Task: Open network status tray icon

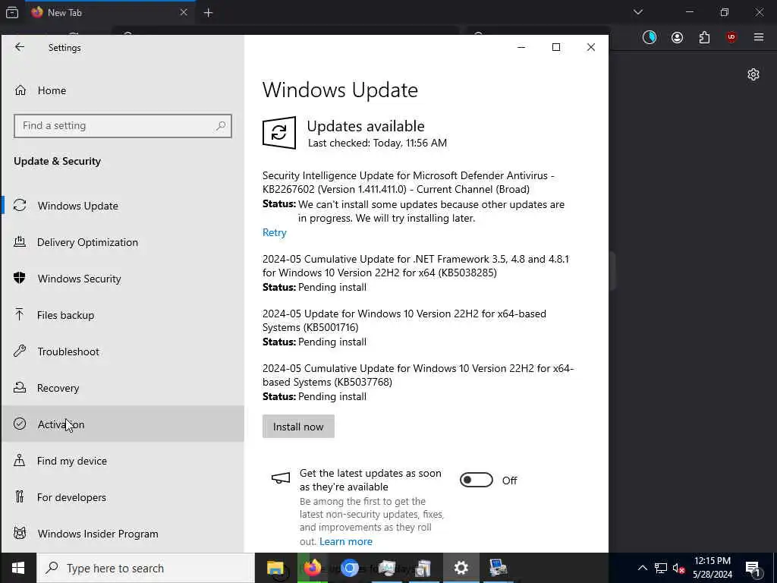Action: [661, 568]
